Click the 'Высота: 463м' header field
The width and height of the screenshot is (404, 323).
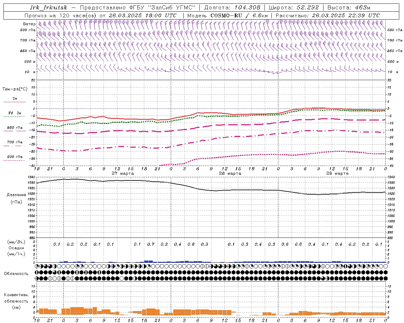[349, 8]
